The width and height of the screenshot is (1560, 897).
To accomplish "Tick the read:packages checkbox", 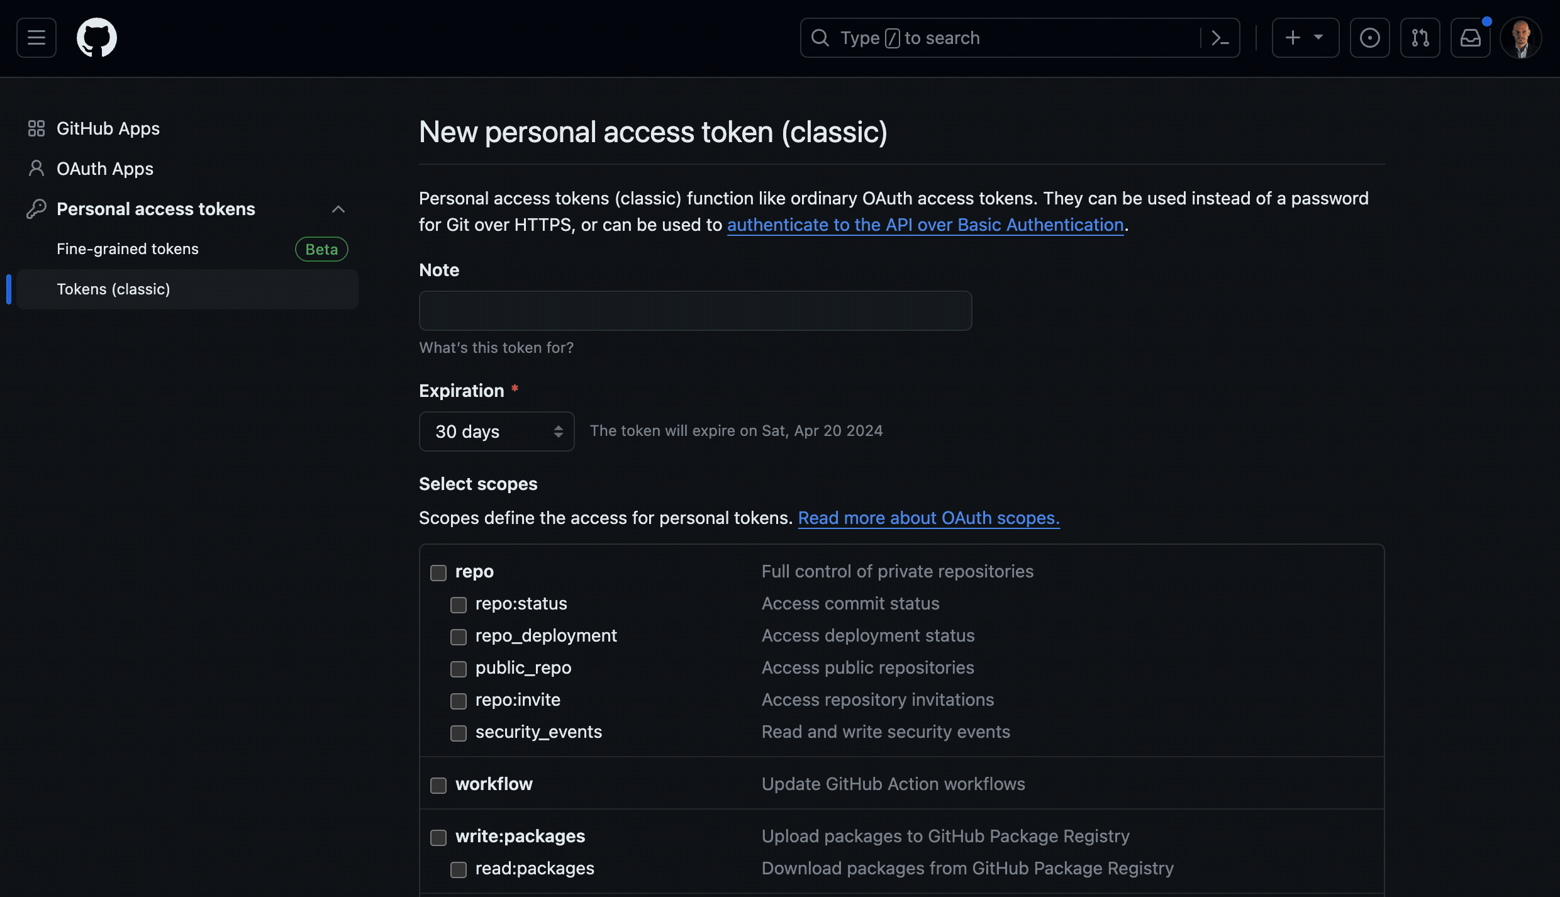I will coord(459,869).
